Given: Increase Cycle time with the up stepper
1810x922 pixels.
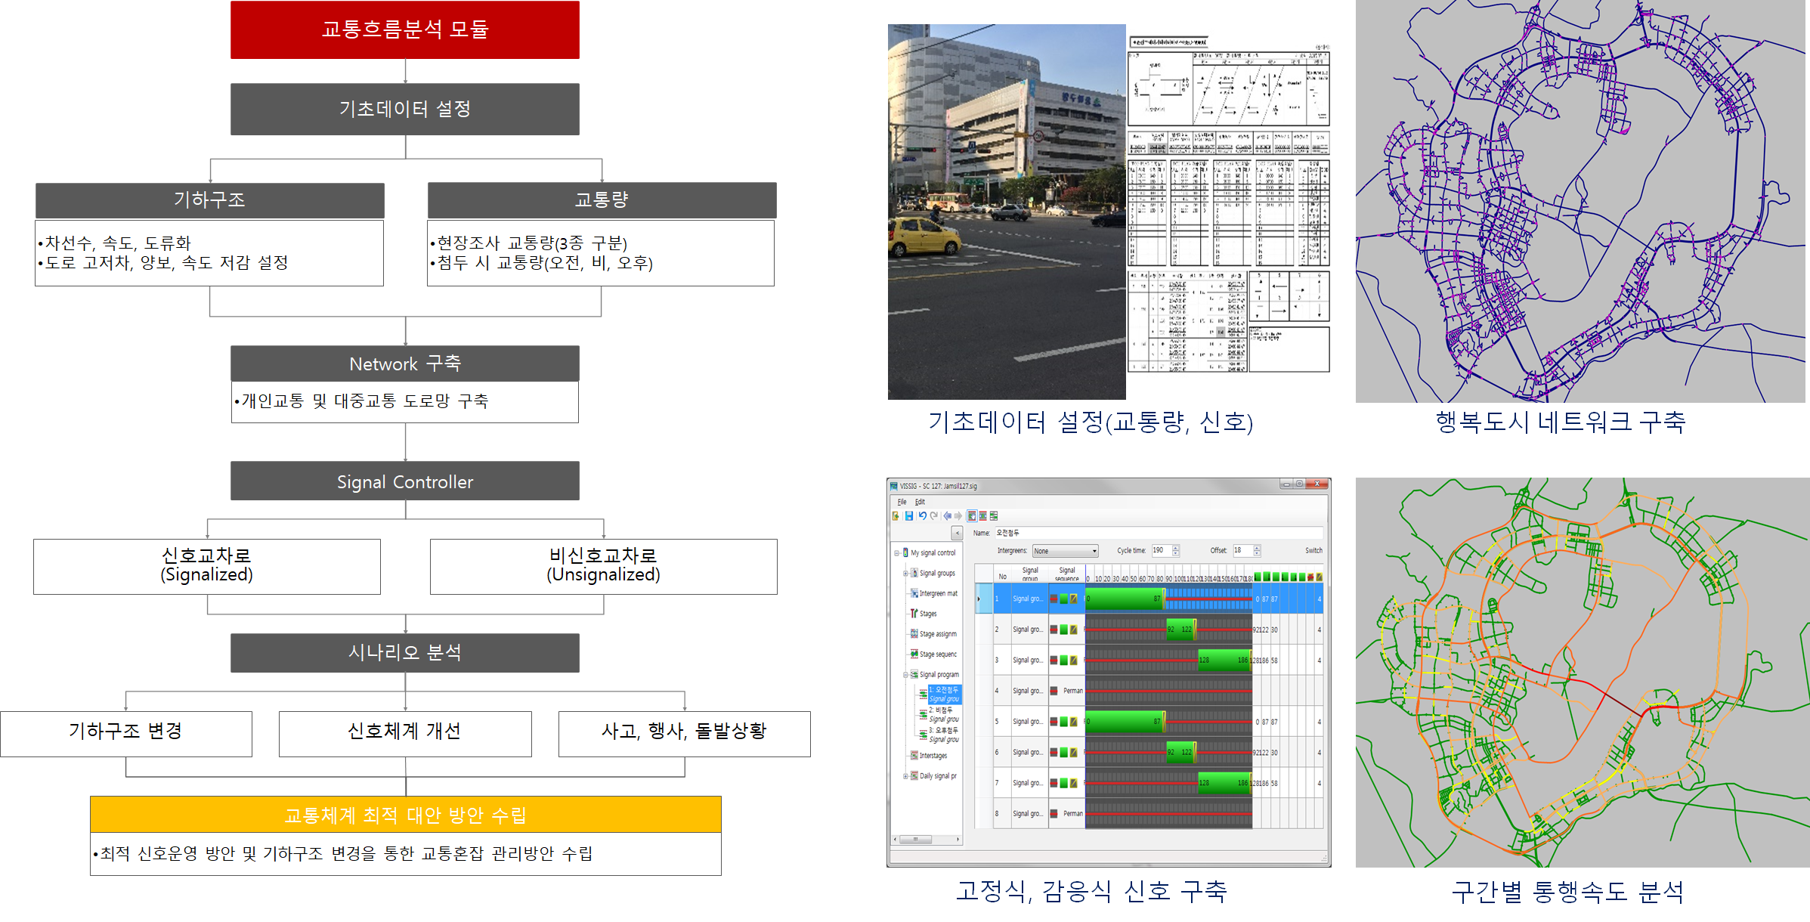Looking at the screenshot, I should tap(1176, 548).
